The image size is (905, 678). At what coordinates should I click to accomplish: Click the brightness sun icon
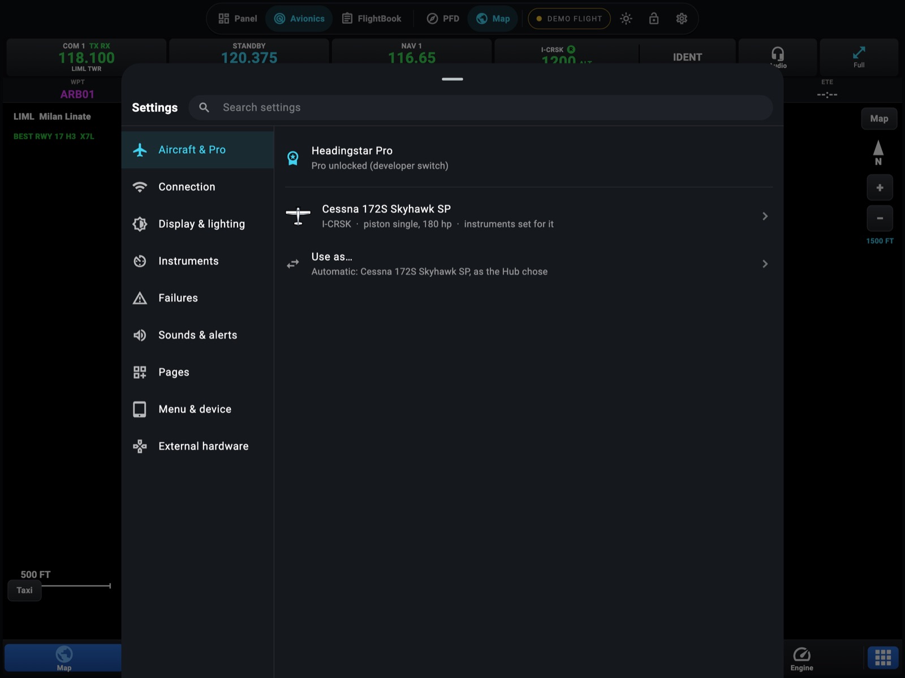pyautogui.click(x=626, y=19)
